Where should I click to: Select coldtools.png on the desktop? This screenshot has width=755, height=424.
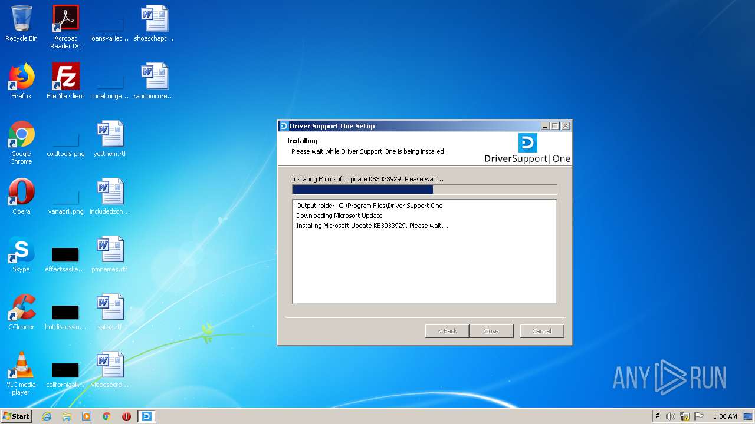(x=65, y=139)
